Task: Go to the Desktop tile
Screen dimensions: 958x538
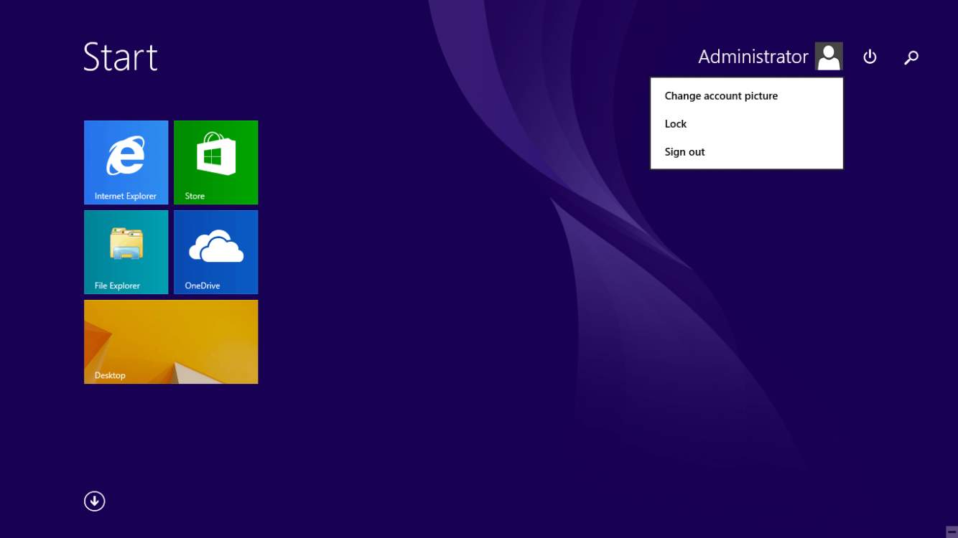Action: tap(171, 341)
